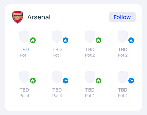Screen dimensions: 147x115
Task: Select the placeholder shield for Pot 2 home opponent
Action: [x=90, y=37]
